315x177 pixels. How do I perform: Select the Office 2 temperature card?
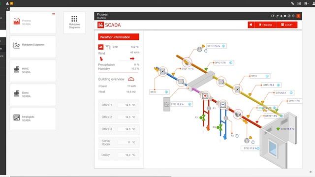[x=119, y=117]
